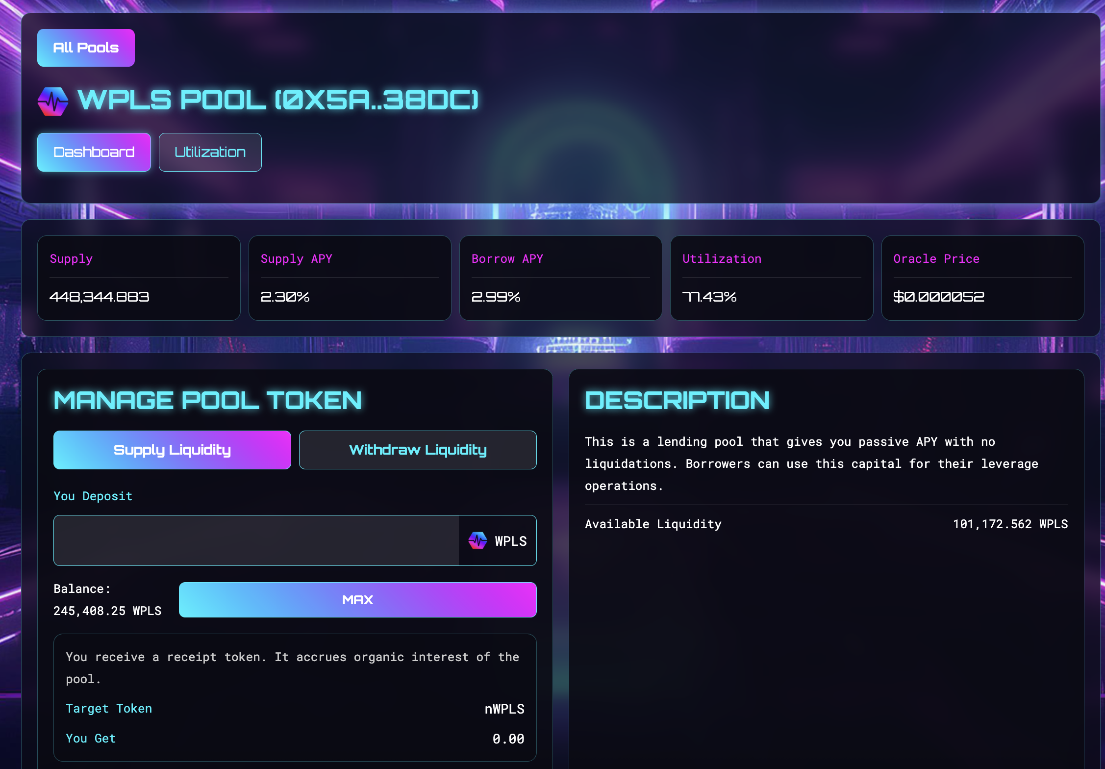
Task: Select the Supply Liquidity mode
Action: point(172,450)
